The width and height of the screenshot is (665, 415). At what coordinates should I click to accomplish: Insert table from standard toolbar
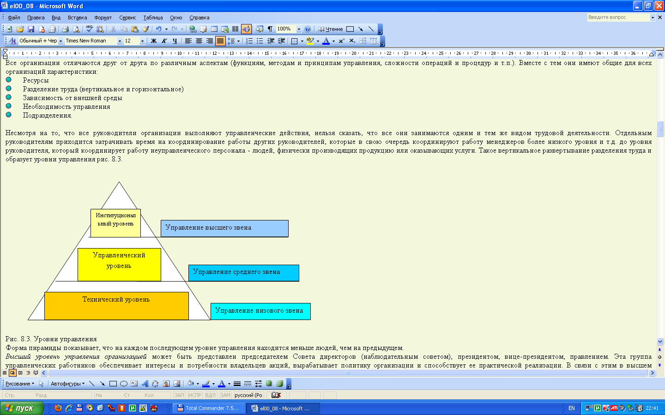[x=214, y=29]
